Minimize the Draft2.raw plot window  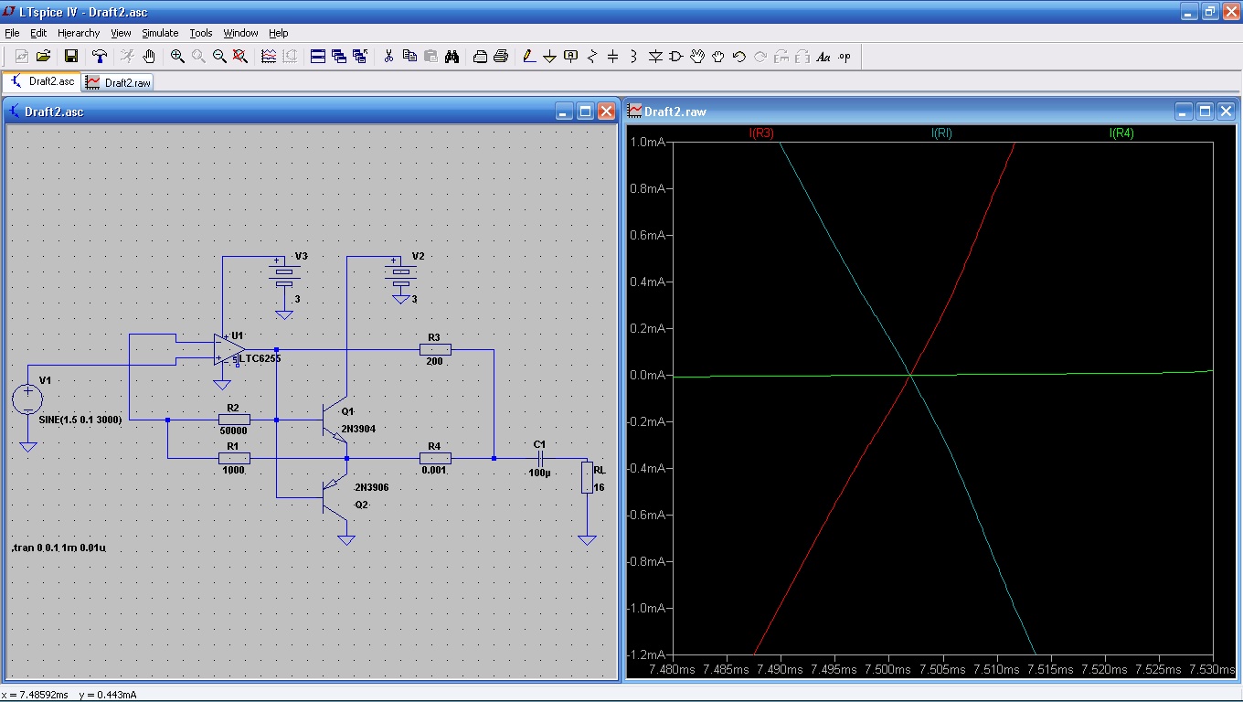[x=1185, y=112]
